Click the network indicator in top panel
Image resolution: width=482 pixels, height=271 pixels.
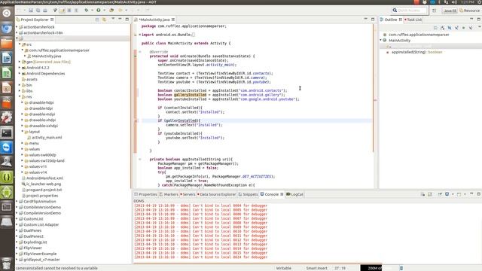(x=447, y=2)
